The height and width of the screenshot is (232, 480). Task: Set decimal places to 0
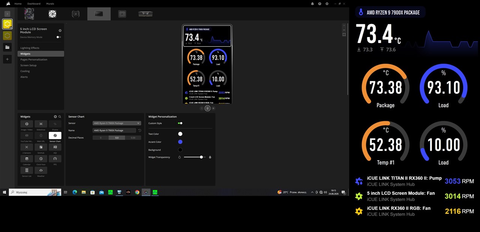pyautogui.click(x=100, y=138)
